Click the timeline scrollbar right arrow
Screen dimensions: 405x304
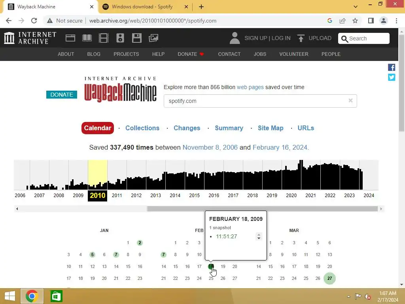(381, 209)
